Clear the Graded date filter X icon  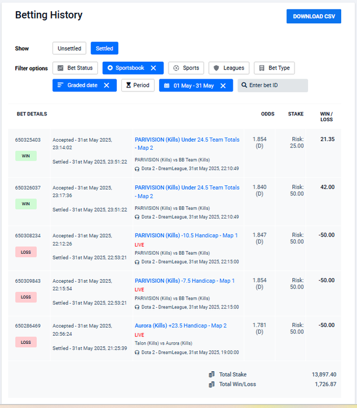coord(106,86)
